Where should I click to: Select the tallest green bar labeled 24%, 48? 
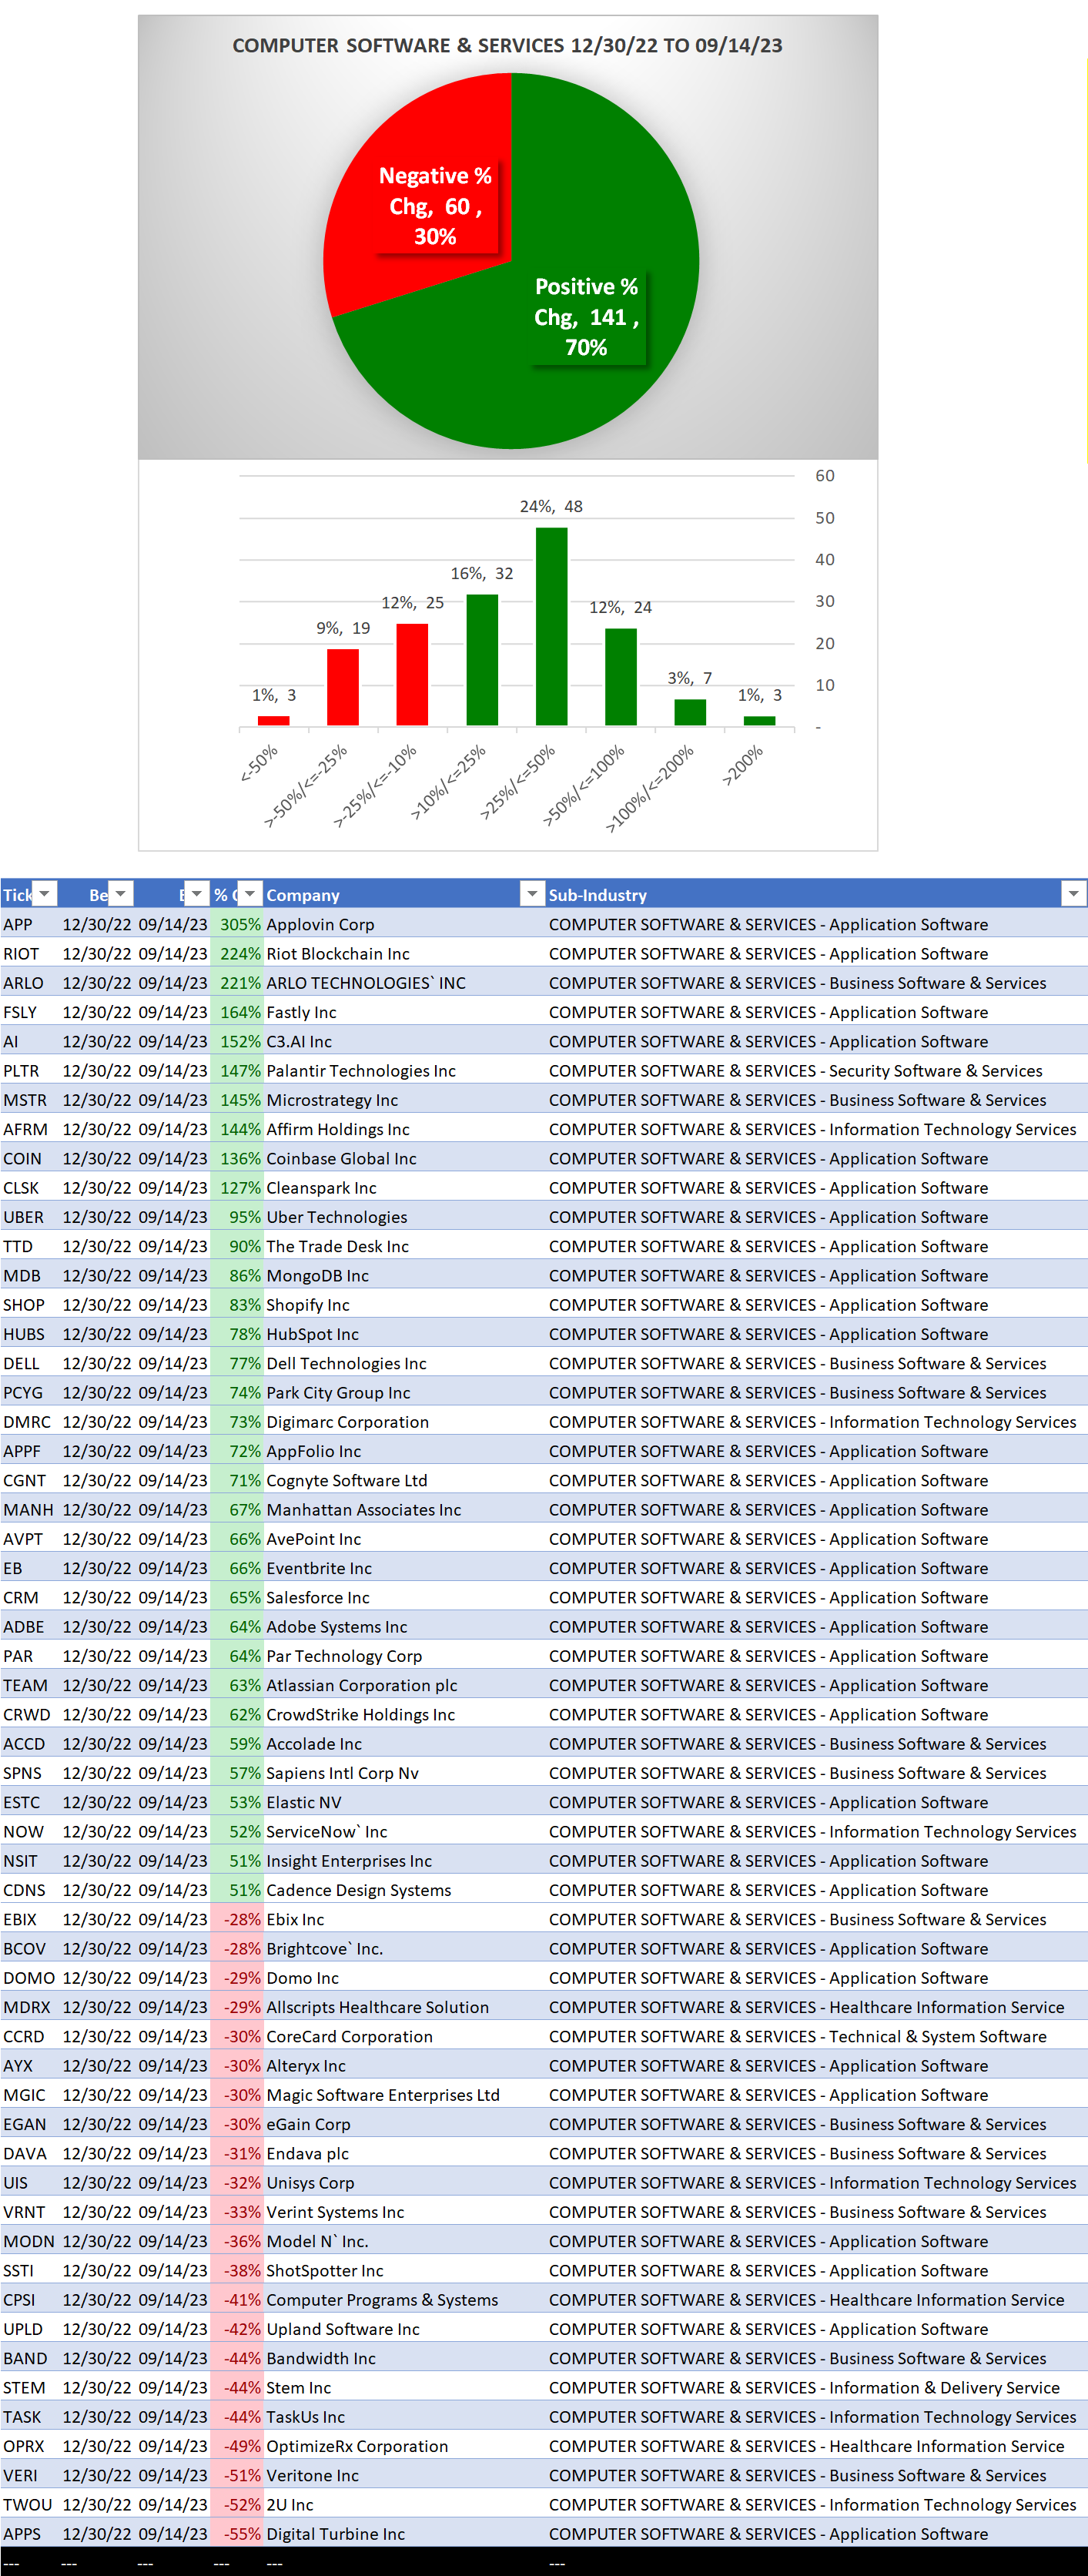point(552,626)
